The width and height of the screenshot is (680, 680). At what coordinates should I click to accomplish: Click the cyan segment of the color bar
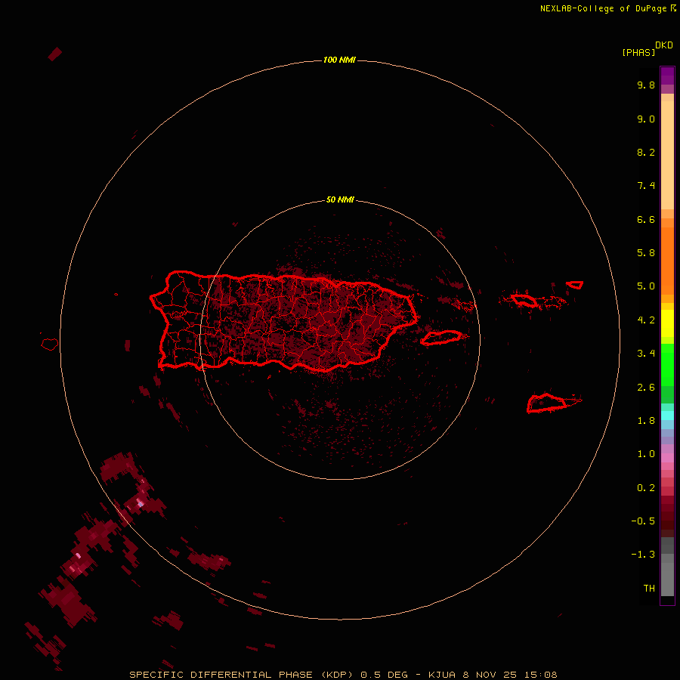point(667,416)
